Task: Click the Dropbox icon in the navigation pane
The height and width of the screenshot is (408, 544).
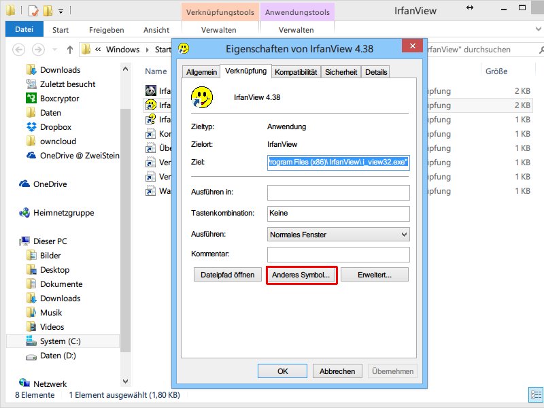Action: click(31, 127)
